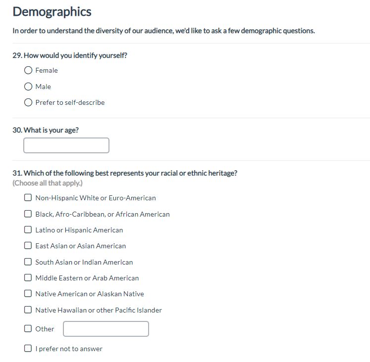Viewport: 370px width, 362px height.
Task: Click the Male label text
Action: click(x=43, y=87)
